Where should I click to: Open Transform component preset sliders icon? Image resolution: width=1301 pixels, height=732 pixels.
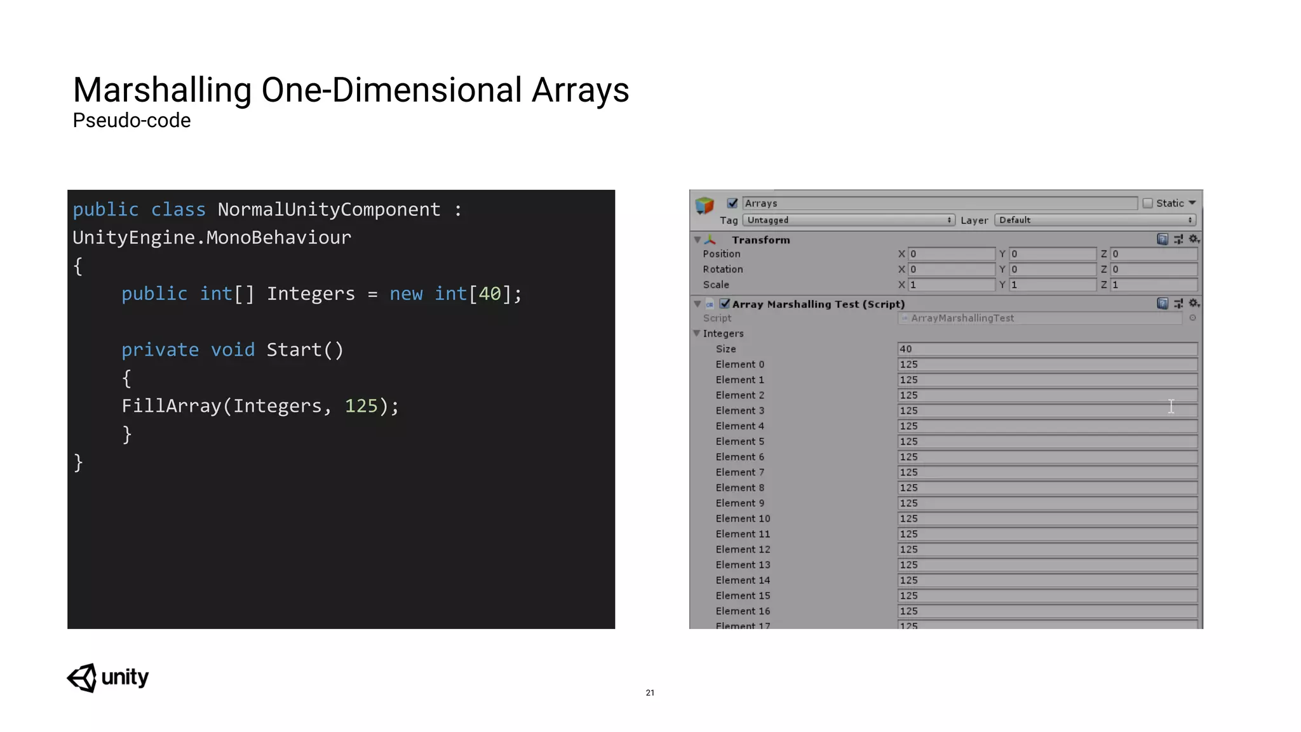pos(1178,239)
